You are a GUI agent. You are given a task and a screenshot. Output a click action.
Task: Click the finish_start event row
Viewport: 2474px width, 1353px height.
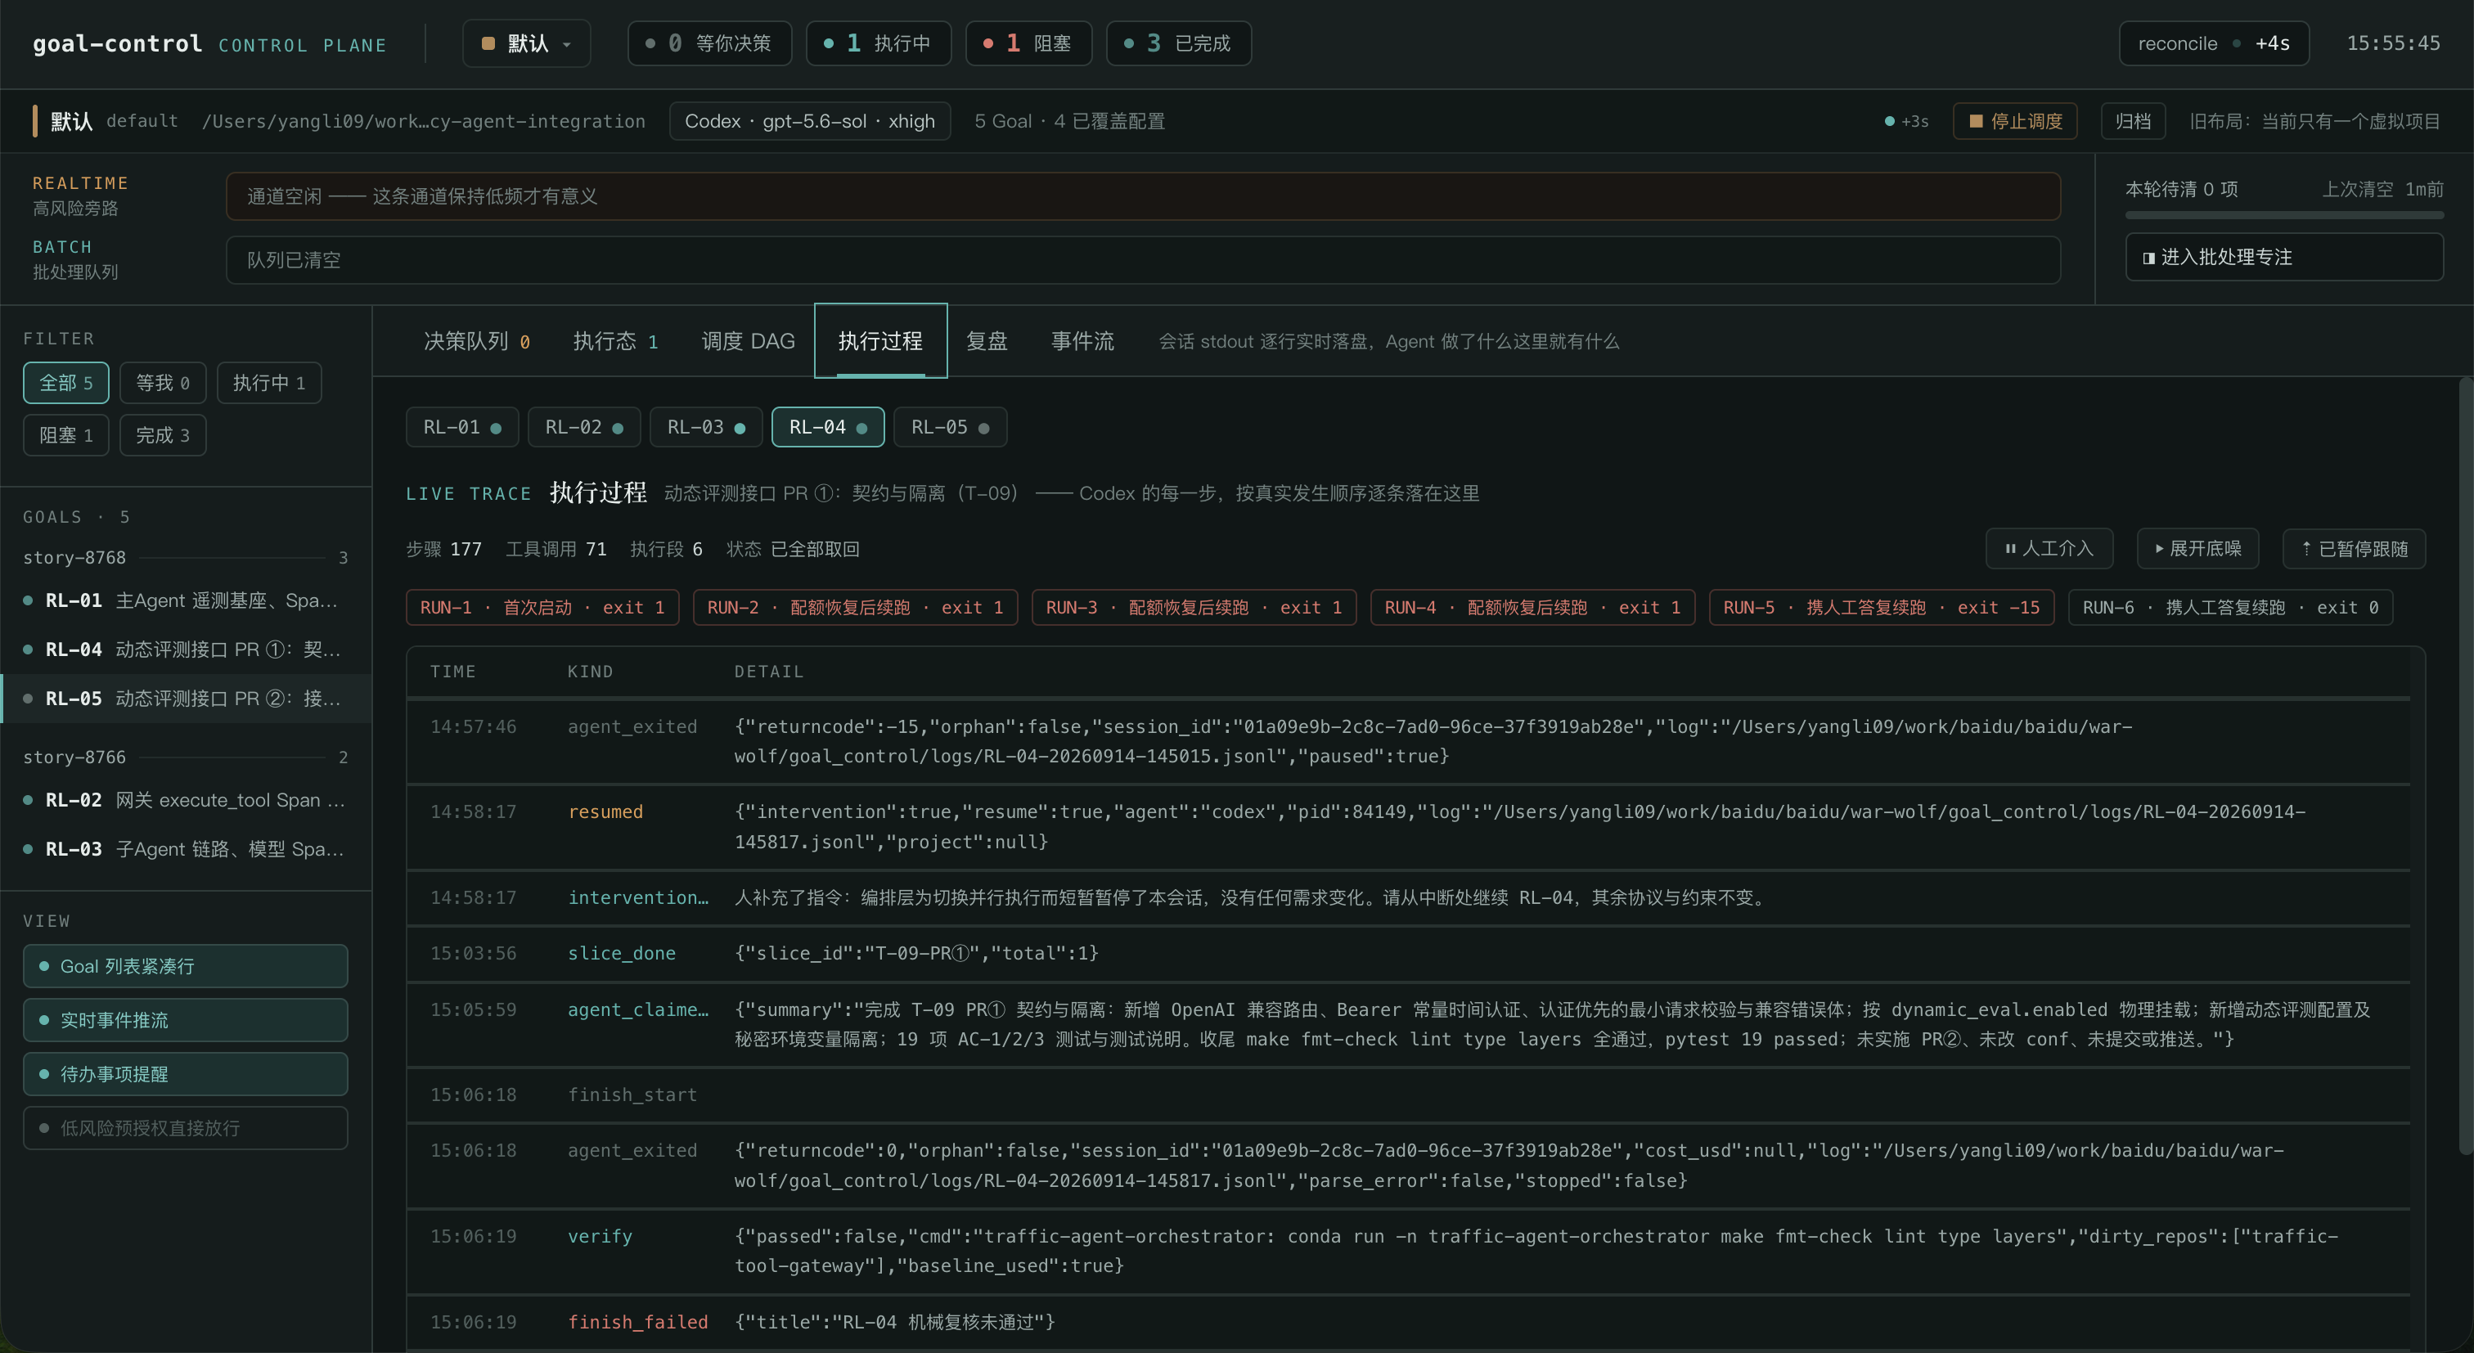coord(1408,1095)
